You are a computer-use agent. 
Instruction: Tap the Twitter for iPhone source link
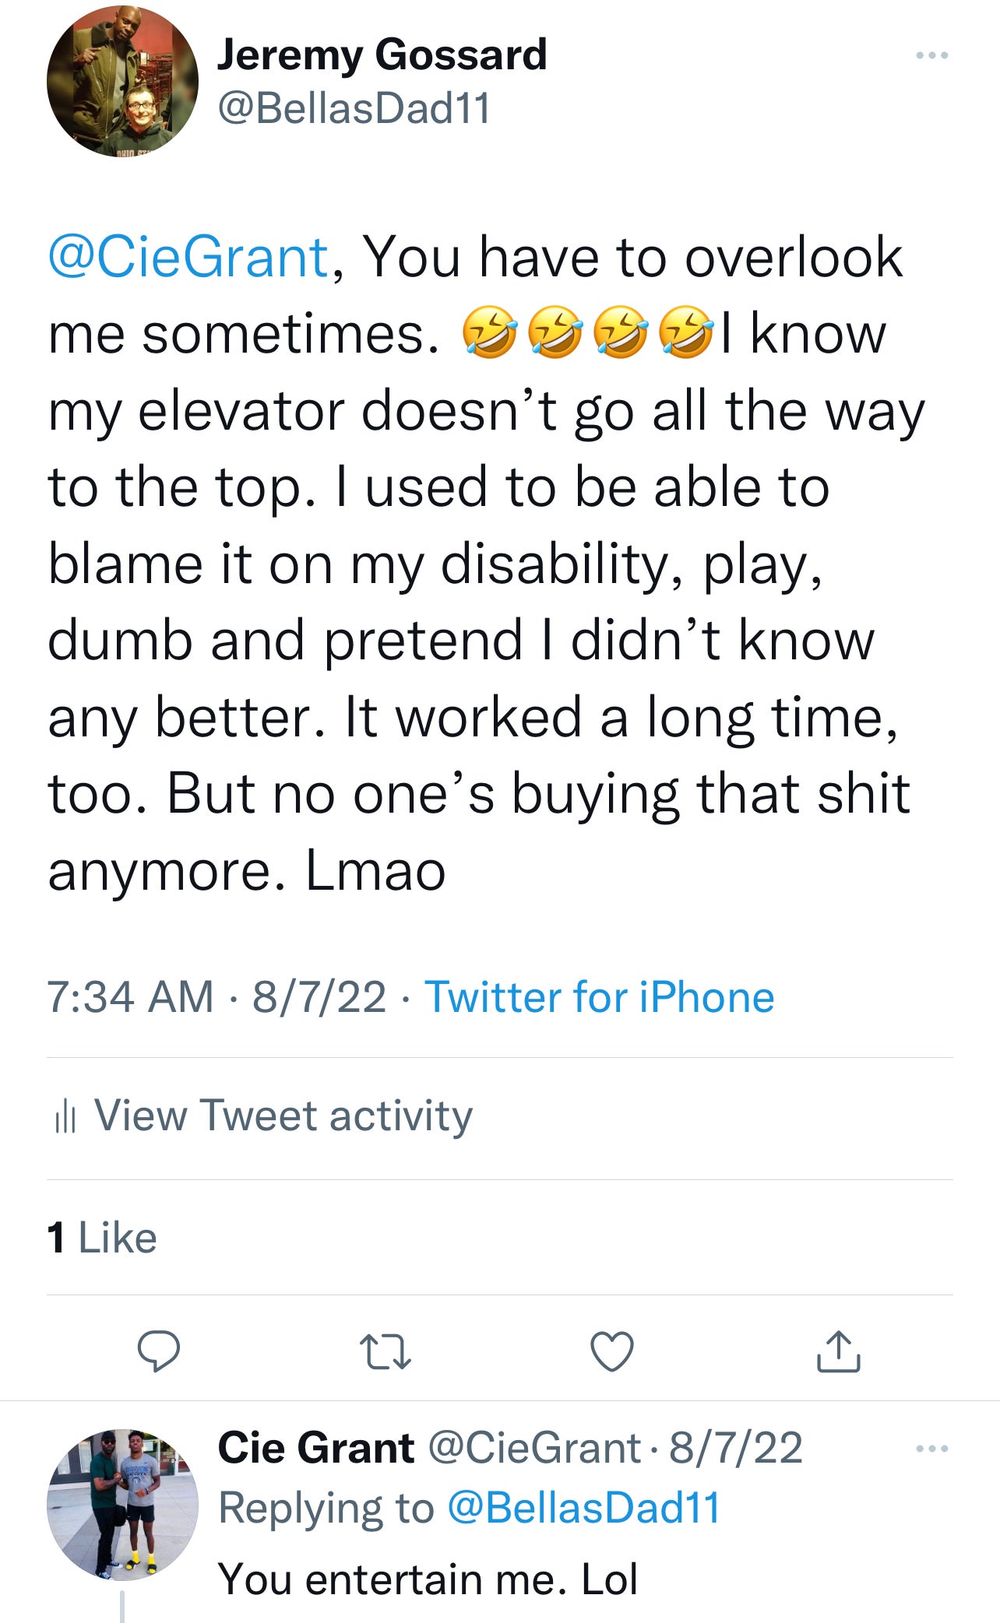(x=599, y=997)
